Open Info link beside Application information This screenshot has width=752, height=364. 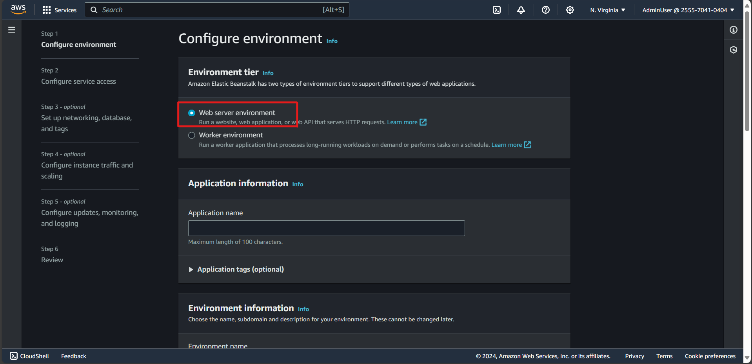(298, 184)
